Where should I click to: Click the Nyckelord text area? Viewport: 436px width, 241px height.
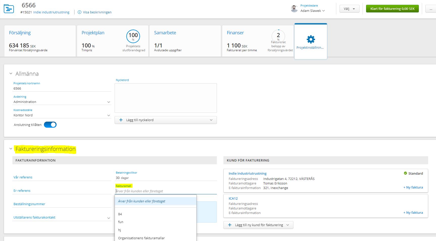(166, 98)
